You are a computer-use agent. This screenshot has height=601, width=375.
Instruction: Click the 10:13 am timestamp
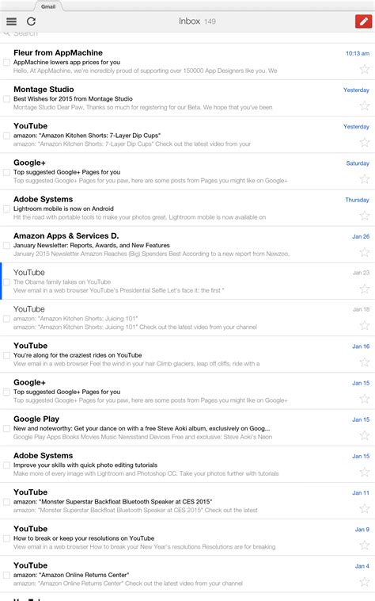pyautogui.click(x=358, y=53)
